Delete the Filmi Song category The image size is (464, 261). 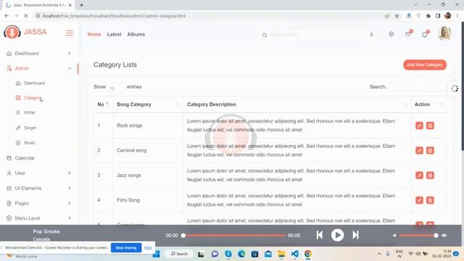[430, 200]
